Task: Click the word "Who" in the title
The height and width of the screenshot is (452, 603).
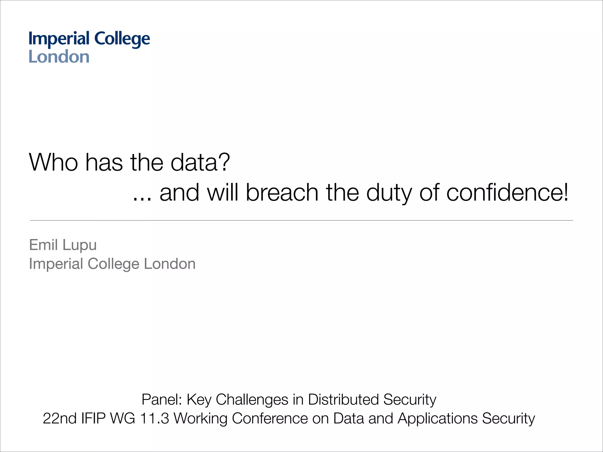Action: click(x=53, y=162)
